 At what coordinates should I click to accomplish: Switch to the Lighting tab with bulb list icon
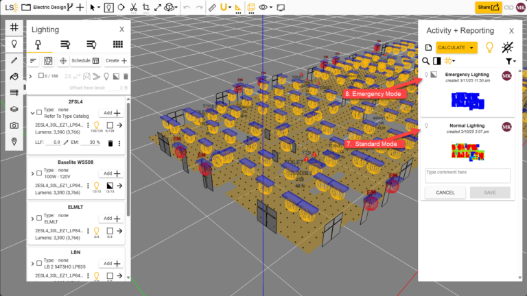tap(91, 45)
